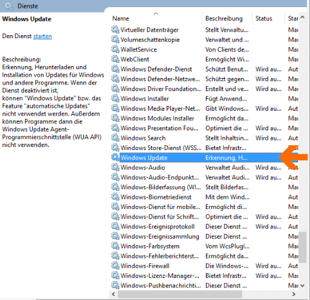Image resolution: width=310 pixels, height=300 pixels.
Task: Click the vertical scrollbar thumb
Action: pyautogui.click(x=302, y=247)
